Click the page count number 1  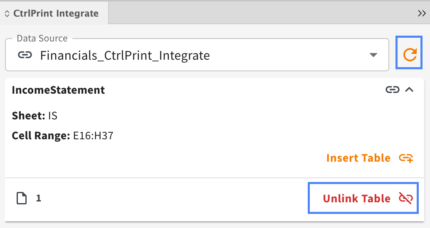(x=38, y=198)
